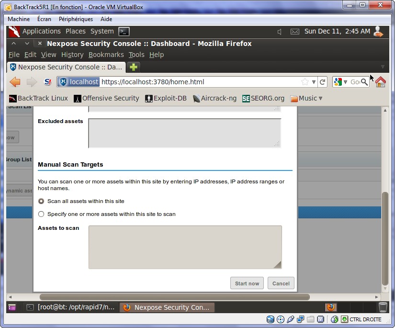
Task: Open the mail envelope indicator
Action: 295,32
